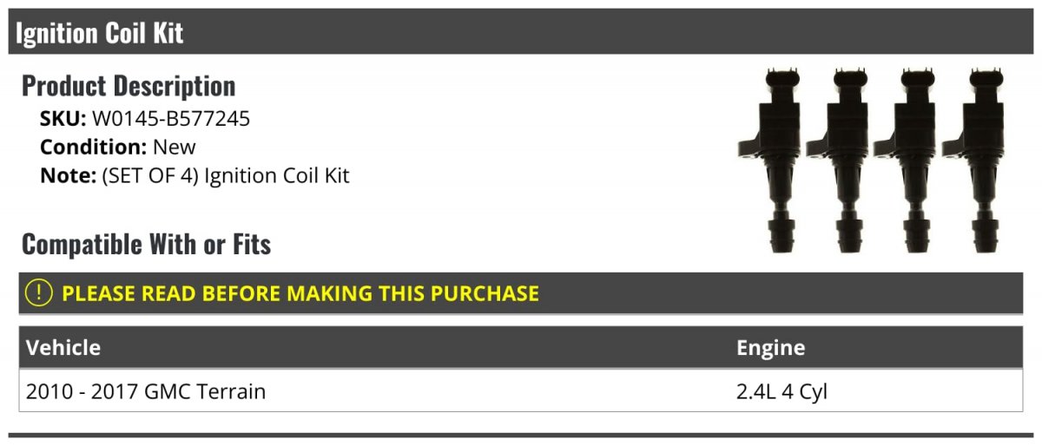Click the Engine column header

(770, 348)
